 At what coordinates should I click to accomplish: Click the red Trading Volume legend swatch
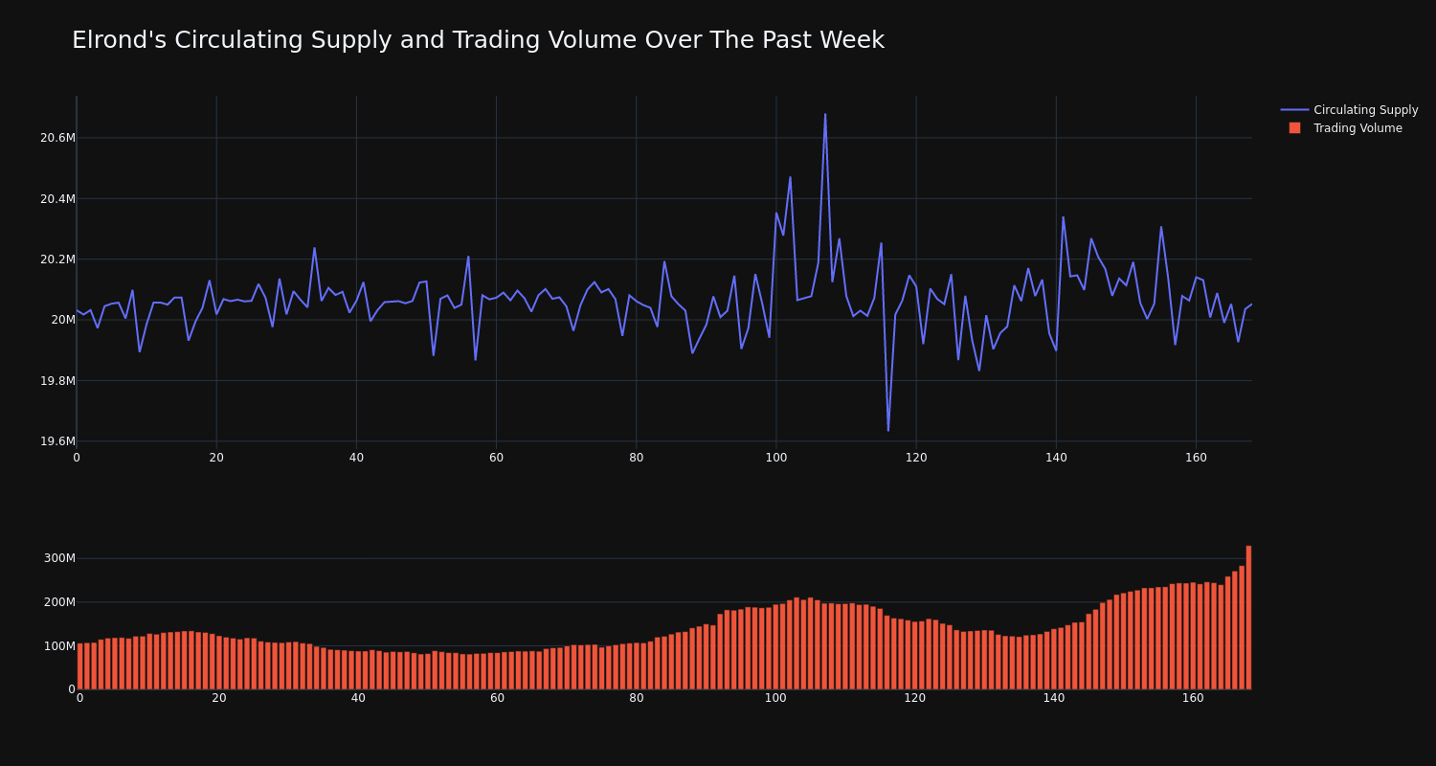[x=1294, y=128]
